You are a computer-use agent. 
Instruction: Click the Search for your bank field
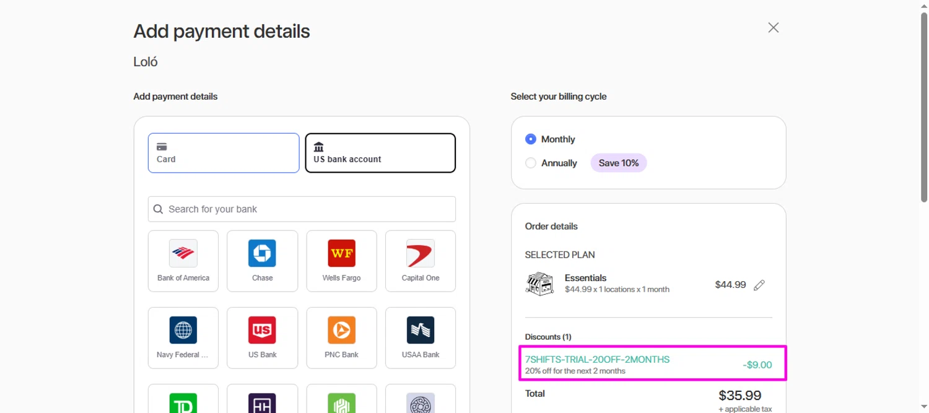302,209
